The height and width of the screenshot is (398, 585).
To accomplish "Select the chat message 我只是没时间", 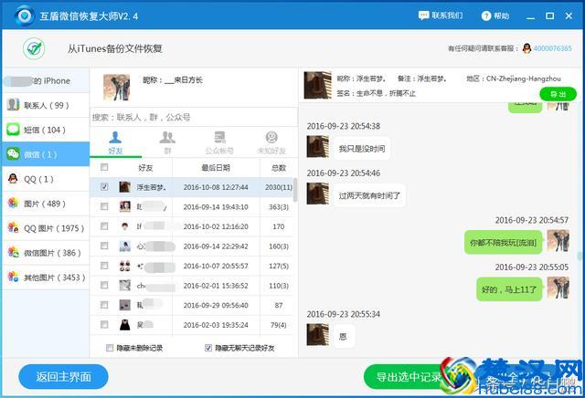I will pyautogui.click(x=362, y=149).
